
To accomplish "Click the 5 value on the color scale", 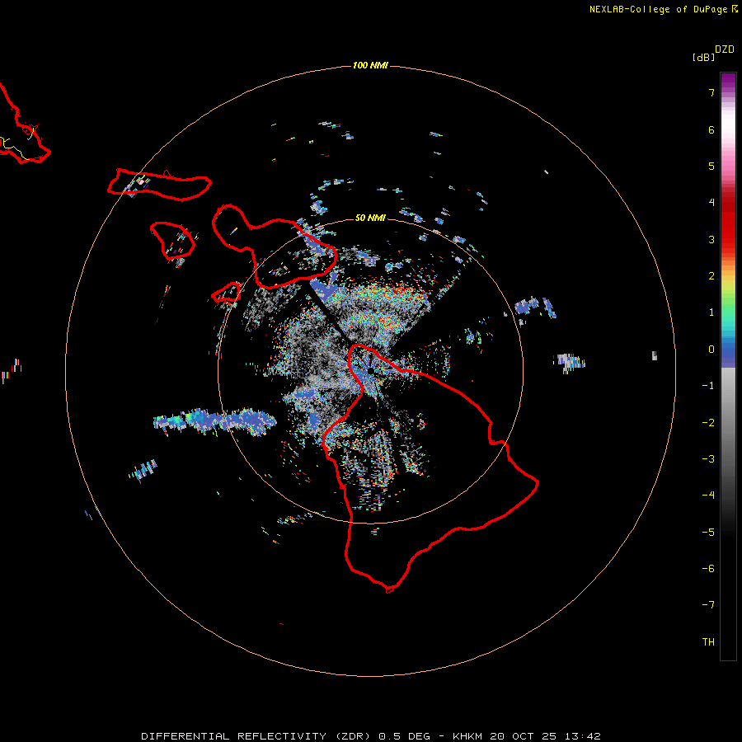I will coord(711,166).
